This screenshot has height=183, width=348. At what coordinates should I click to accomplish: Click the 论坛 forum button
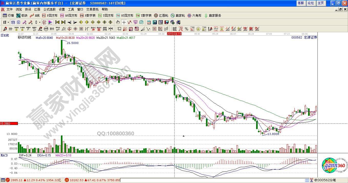[x=311, y=3]
